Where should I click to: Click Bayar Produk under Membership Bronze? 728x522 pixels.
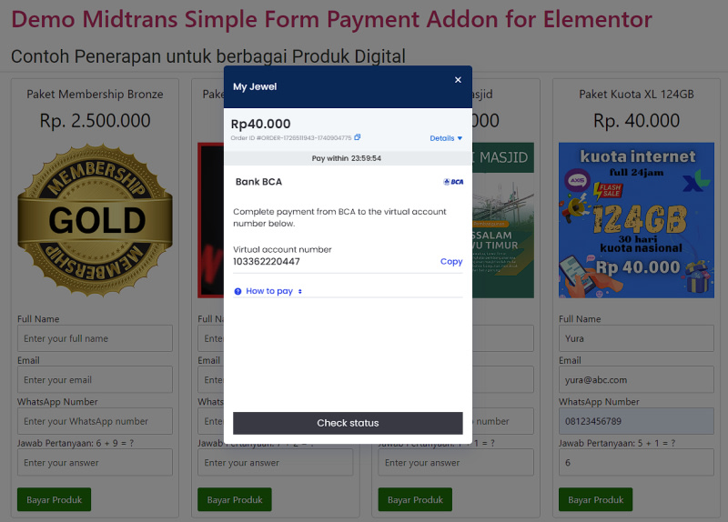pos(55,499)
